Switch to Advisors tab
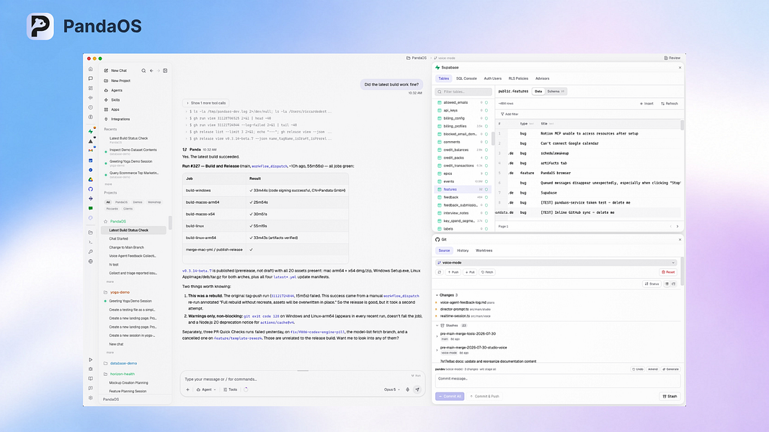 point(542,78)
